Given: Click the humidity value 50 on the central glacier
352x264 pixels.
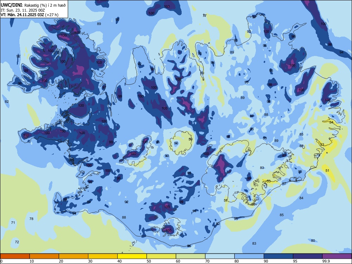Looking at the screenshot, I should 190,139.
